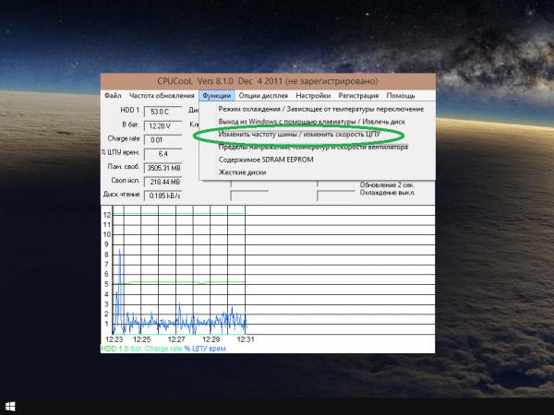This screenshot has height=415, width=554.
Task: Open the Регистрация menu
Action: coord(358,96)
